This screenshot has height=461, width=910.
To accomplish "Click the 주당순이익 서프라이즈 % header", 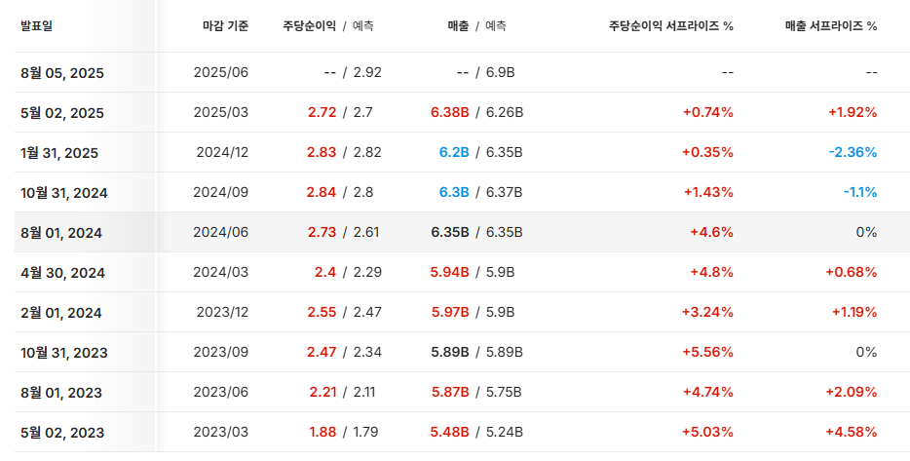I will tap(671, 26).
